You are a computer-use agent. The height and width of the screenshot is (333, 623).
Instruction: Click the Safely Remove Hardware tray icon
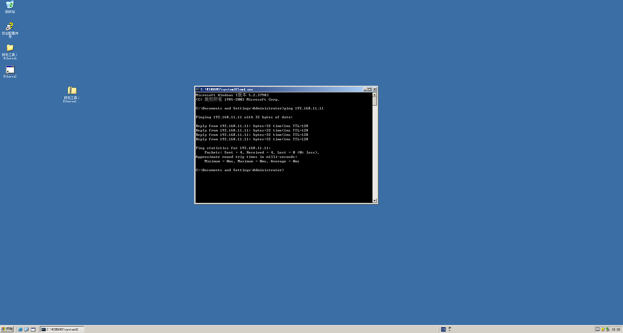(x=608, y=329)
